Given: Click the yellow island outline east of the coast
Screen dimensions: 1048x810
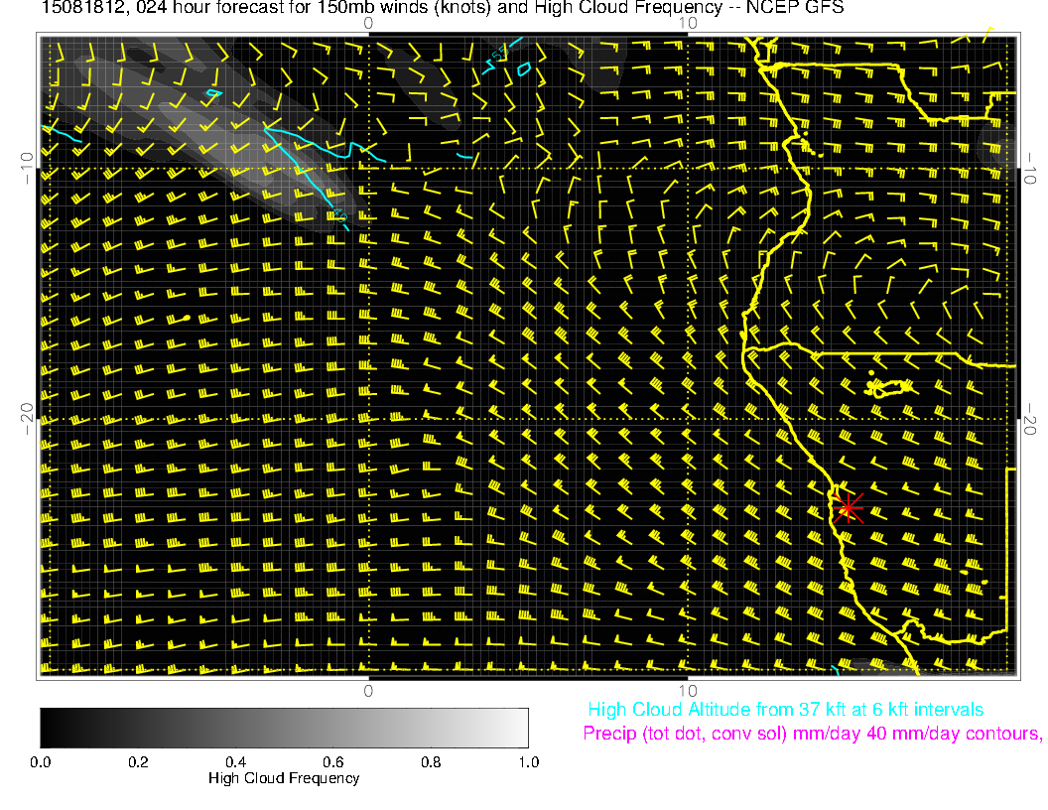Looking at the screenshot, I should [888, 387].
